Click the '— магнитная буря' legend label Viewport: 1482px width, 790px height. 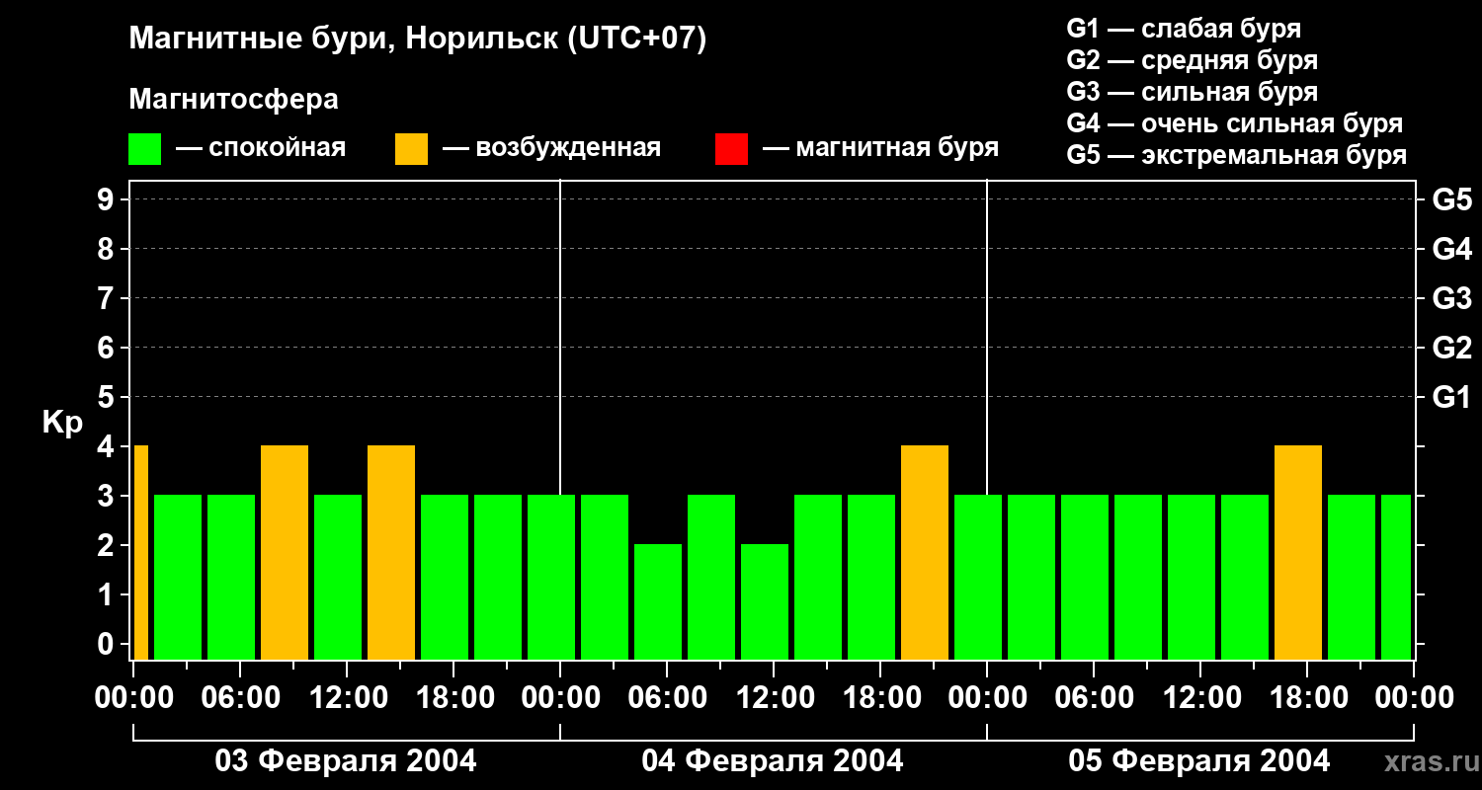click(881, 148)
